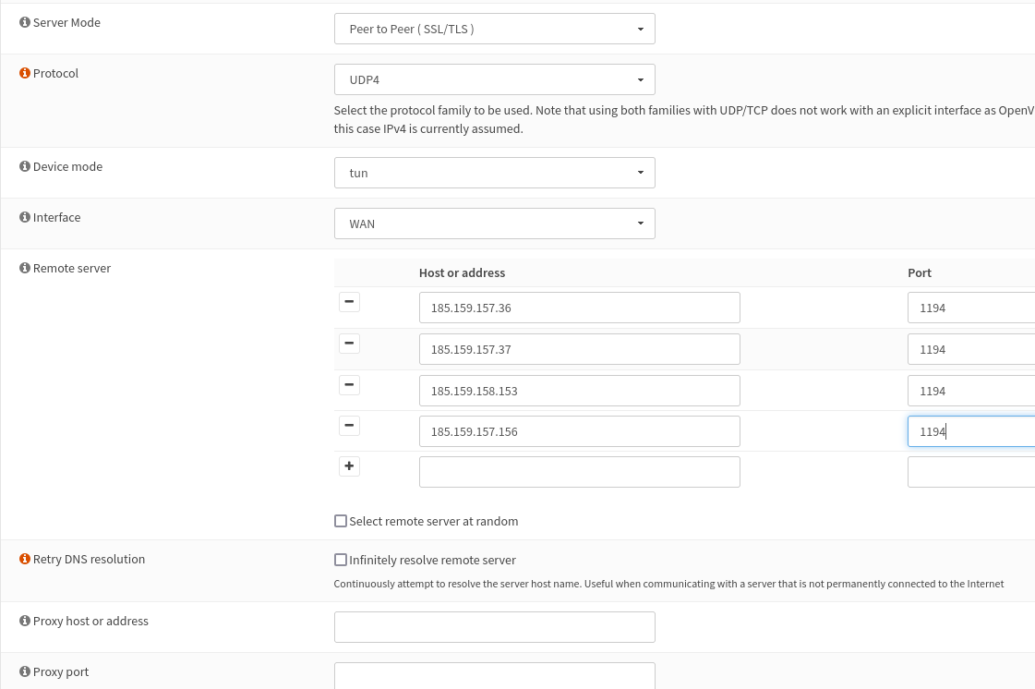Click the port field for 185.159.157.37
The image size is (1035, 689).
[x=971, y=349]
